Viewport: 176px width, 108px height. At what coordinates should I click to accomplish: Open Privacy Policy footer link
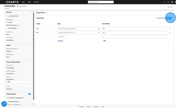[x=96, y=107]
